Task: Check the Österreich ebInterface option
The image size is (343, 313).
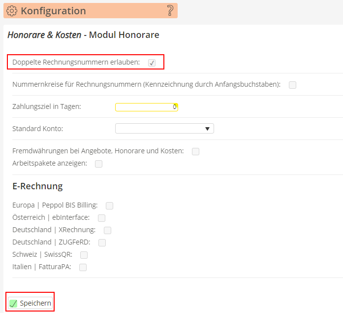Action: click(101, 218)
